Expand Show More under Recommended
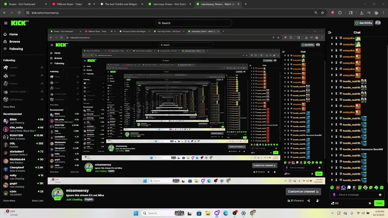The image size is (388, 218). tap(9, 201)
